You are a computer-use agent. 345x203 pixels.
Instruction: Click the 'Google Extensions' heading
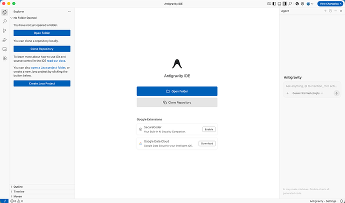(149, 119)
